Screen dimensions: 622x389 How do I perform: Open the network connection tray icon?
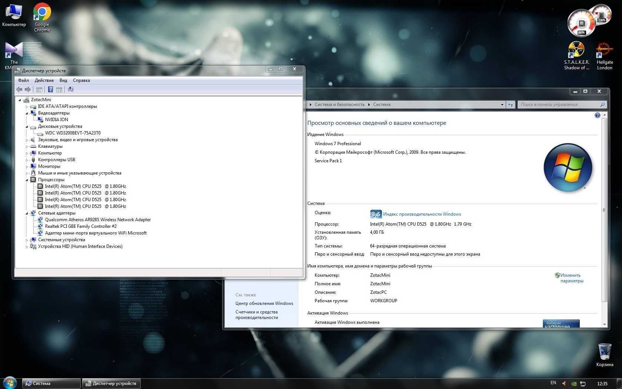click(x=583, y=383)
